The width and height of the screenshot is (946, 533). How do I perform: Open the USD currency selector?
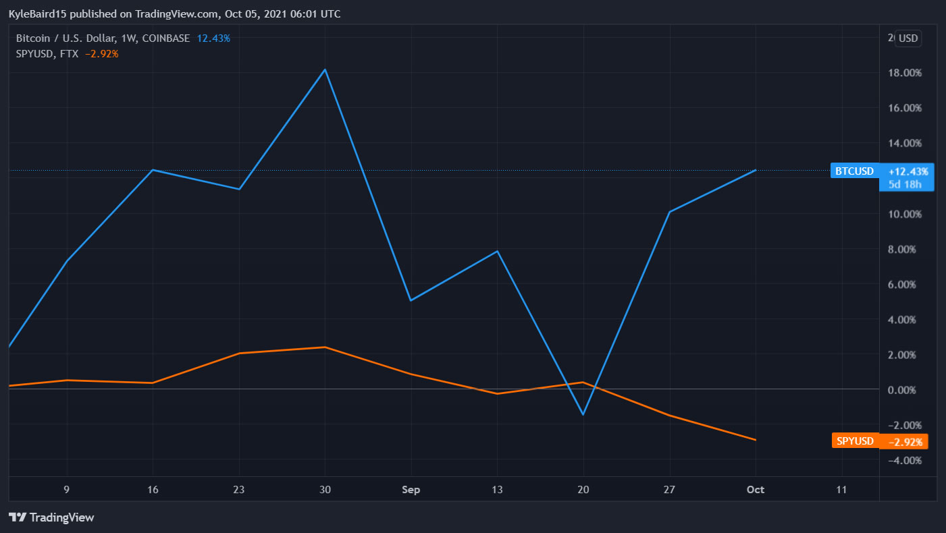click(x=908, y=38)
